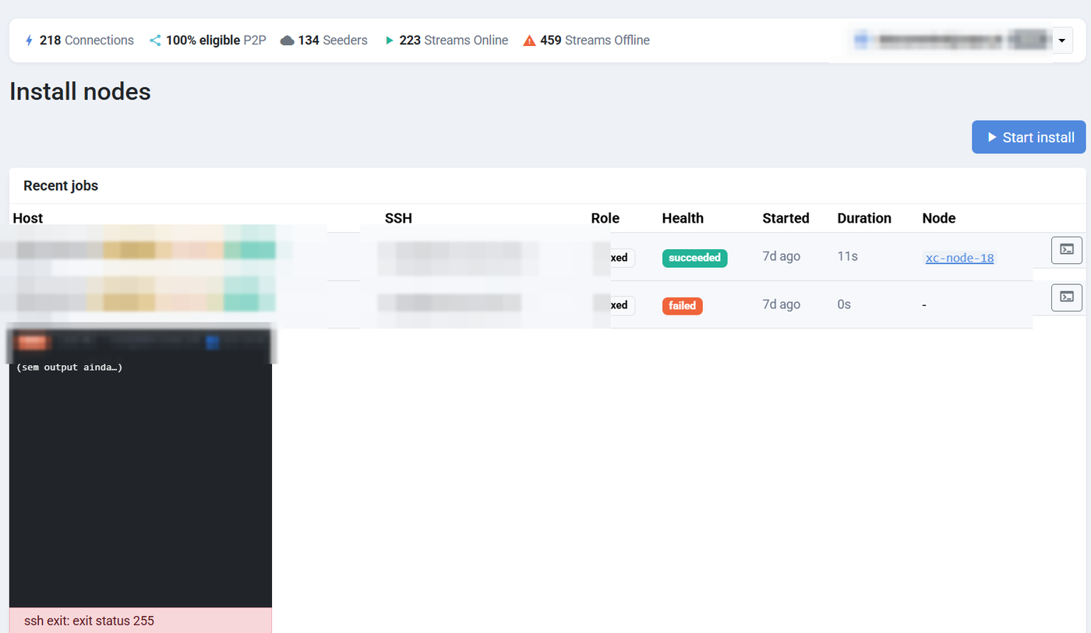The image size is (1091, 633).
Task: Click the Install nodes page title
Action: point(80,92)
